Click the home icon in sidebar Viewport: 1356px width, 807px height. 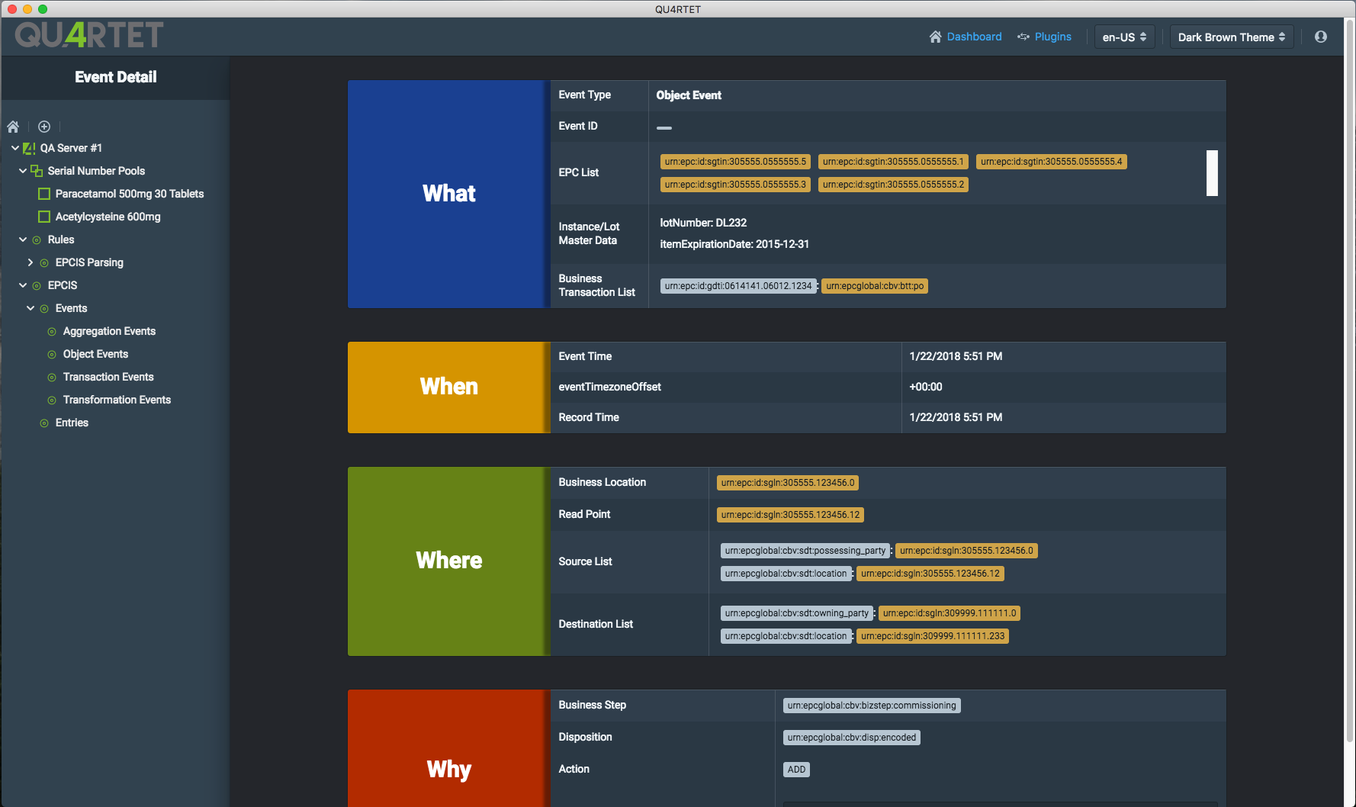click(x=13, y=127)
